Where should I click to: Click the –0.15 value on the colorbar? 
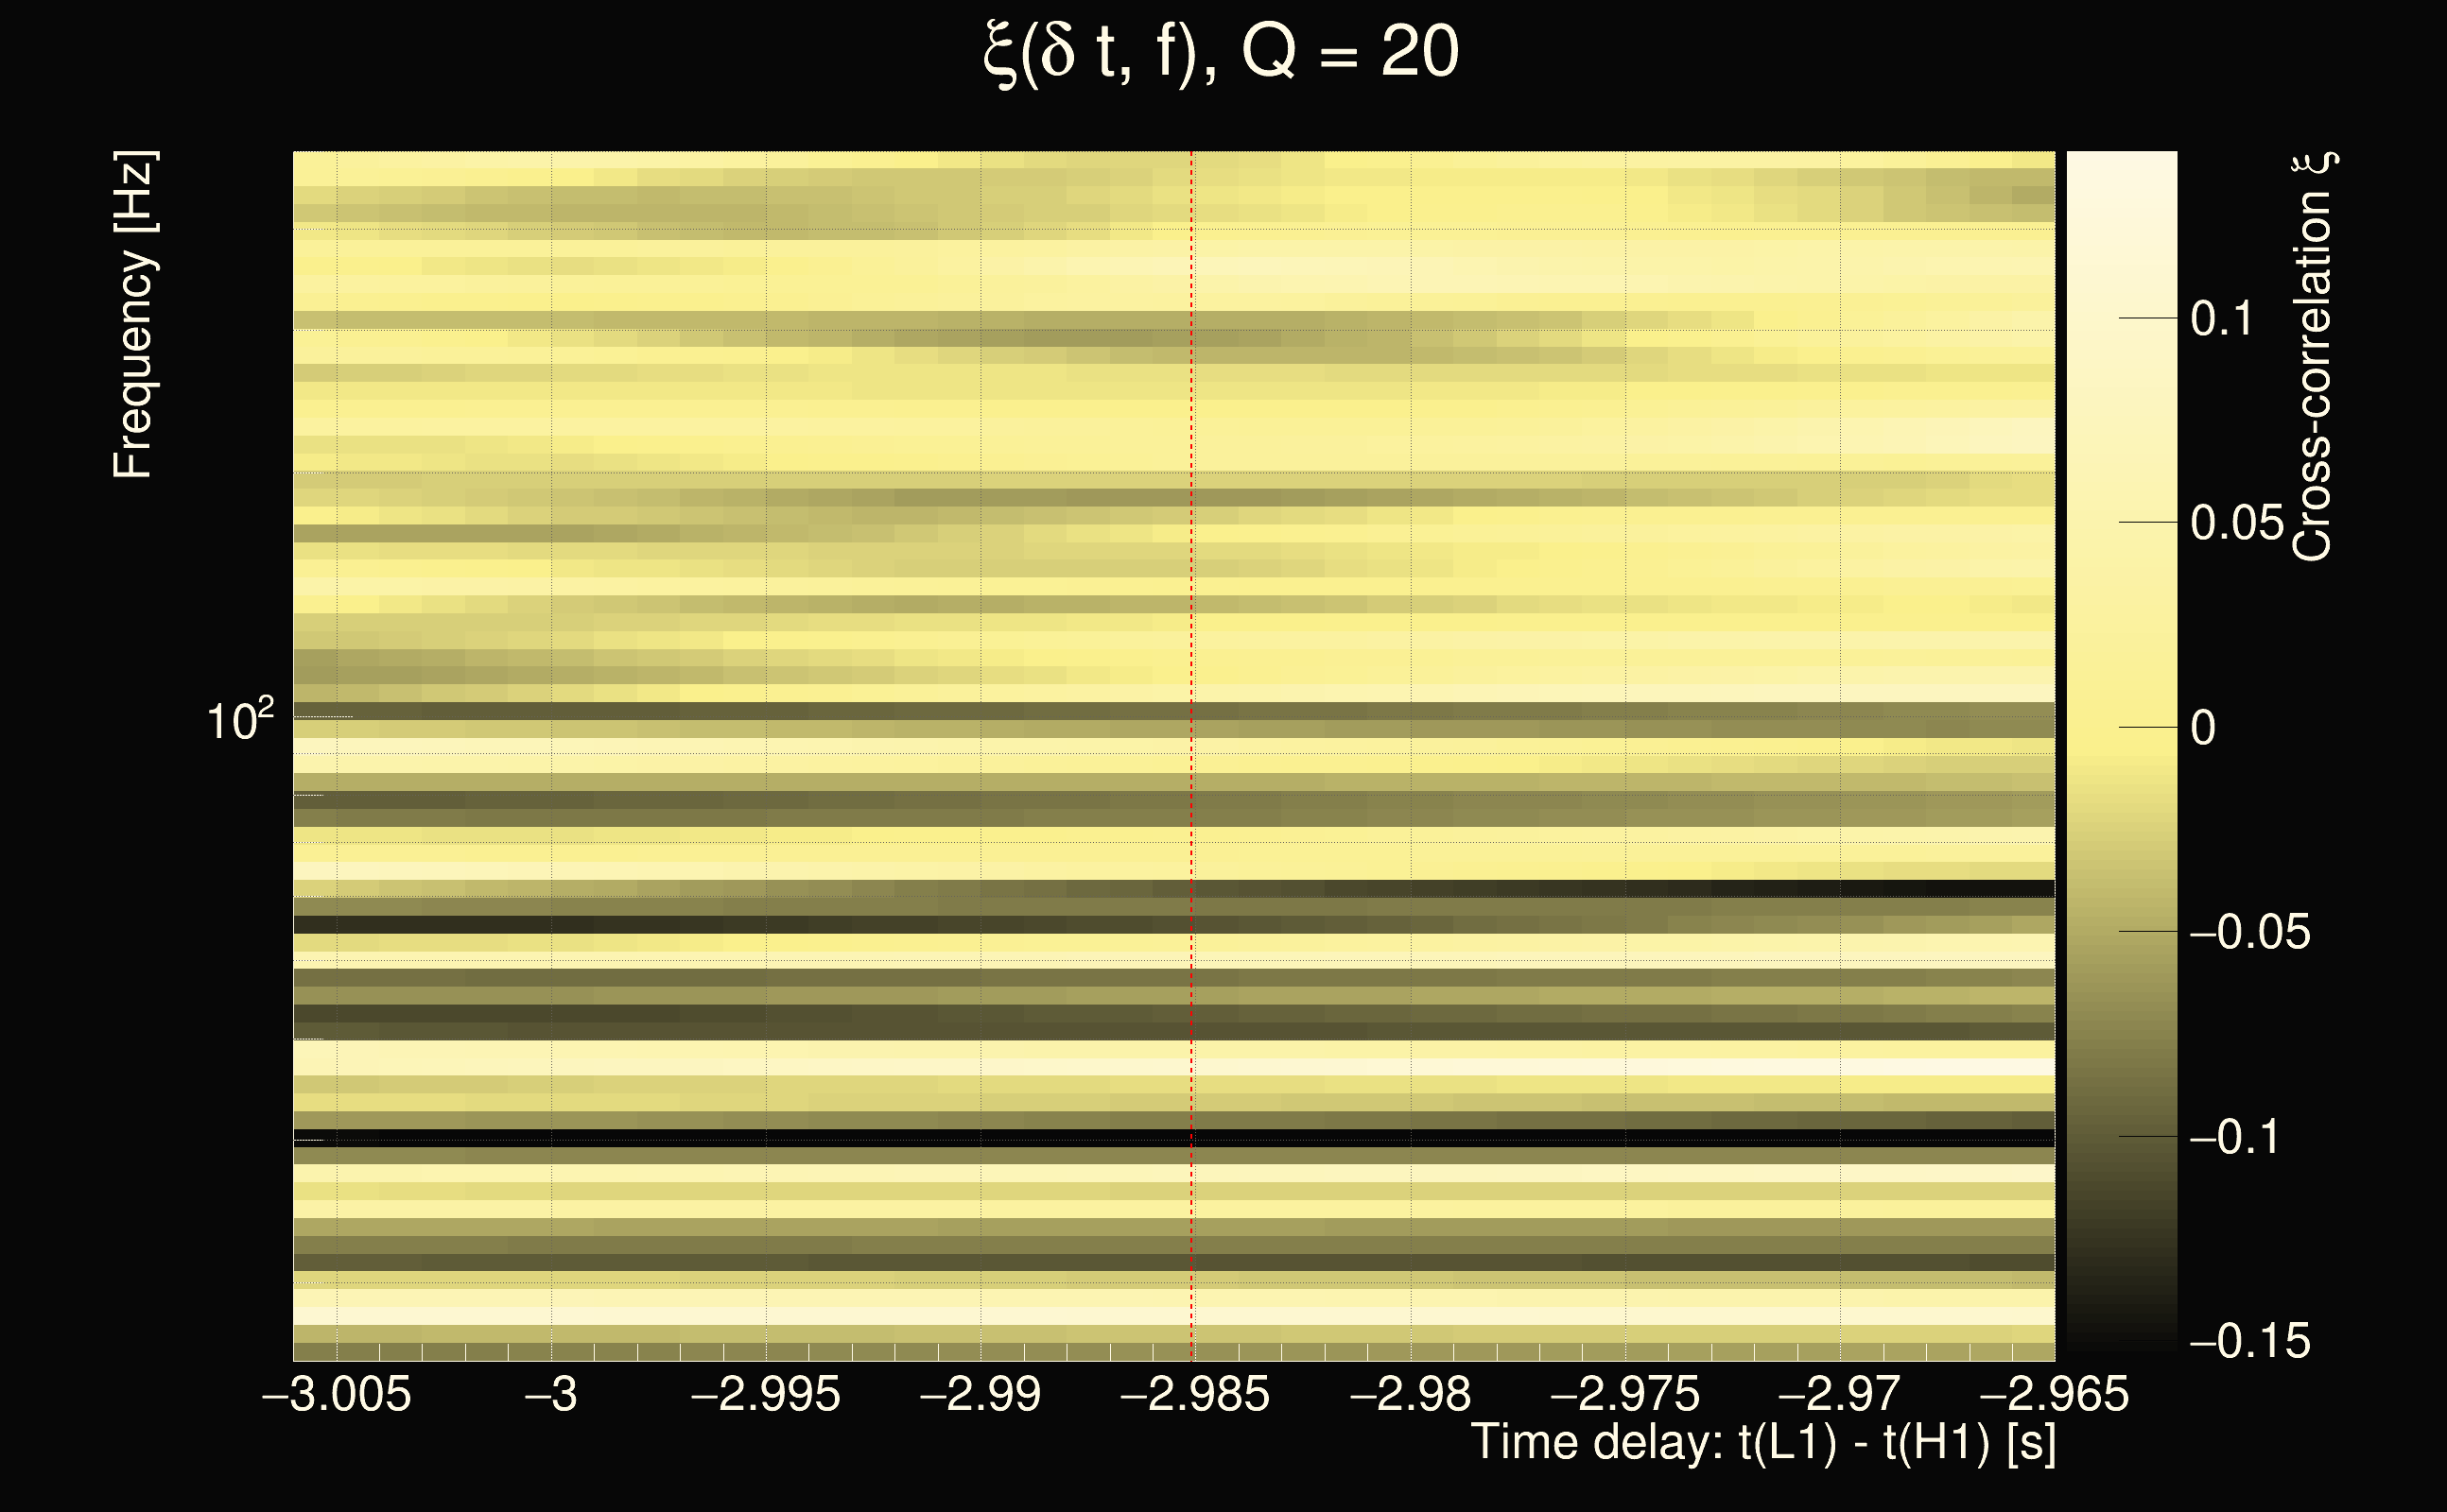click(2250, 1341)
